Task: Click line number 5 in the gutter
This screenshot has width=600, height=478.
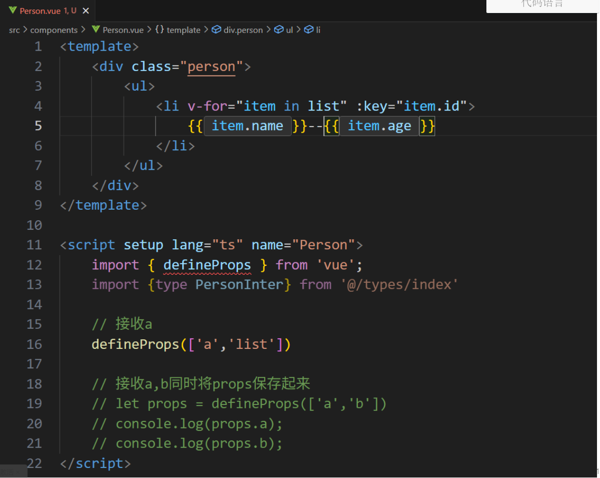Action: click(38, 126)
